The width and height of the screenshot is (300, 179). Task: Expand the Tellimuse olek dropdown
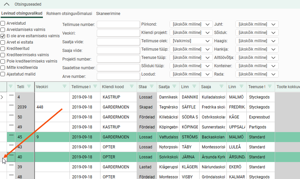191,41
